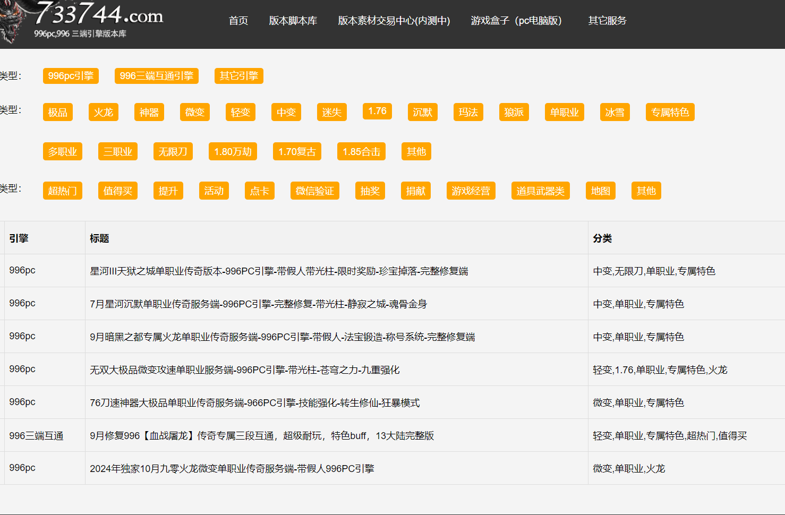Viewport: 785px width, 515px height.
Task: Select the 迷失 filter
Action: pos(332,112)
